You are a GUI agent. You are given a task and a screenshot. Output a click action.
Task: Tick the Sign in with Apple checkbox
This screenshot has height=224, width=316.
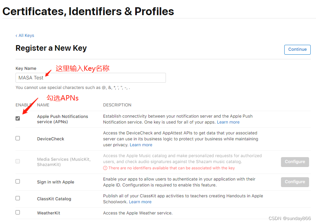(18, 182)
